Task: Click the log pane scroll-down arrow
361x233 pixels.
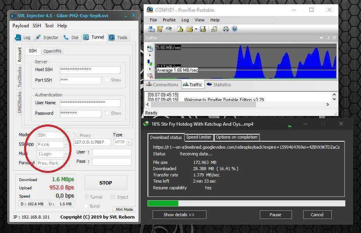Action: (334, 99)
